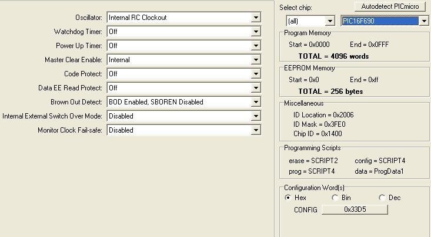The width and height of the screenshot is (431, 237).
Task: Switch configuration word display to Bin
Action: point(335,198)
